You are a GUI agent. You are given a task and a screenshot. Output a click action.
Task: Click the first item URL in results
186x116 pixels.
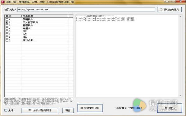coord(105,18)
